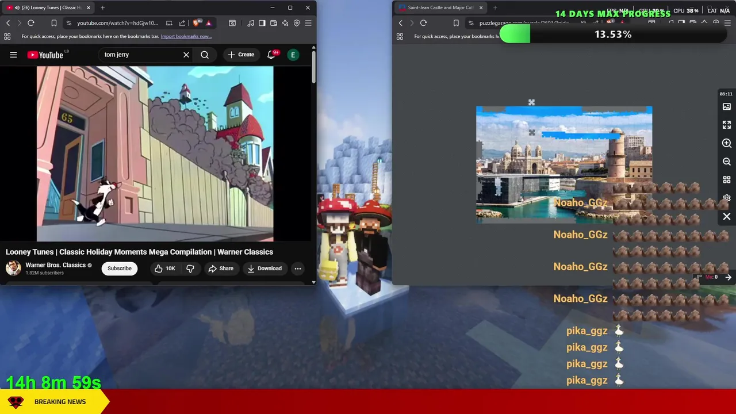Bookmark the YouTube page

[x=54, y=23]
